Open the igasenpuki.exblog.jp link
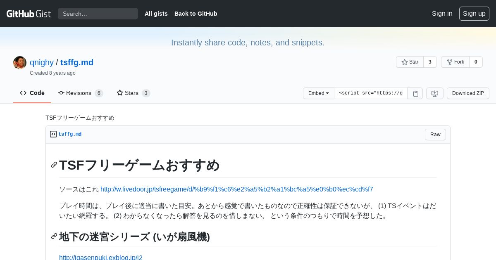 point(101,257)
